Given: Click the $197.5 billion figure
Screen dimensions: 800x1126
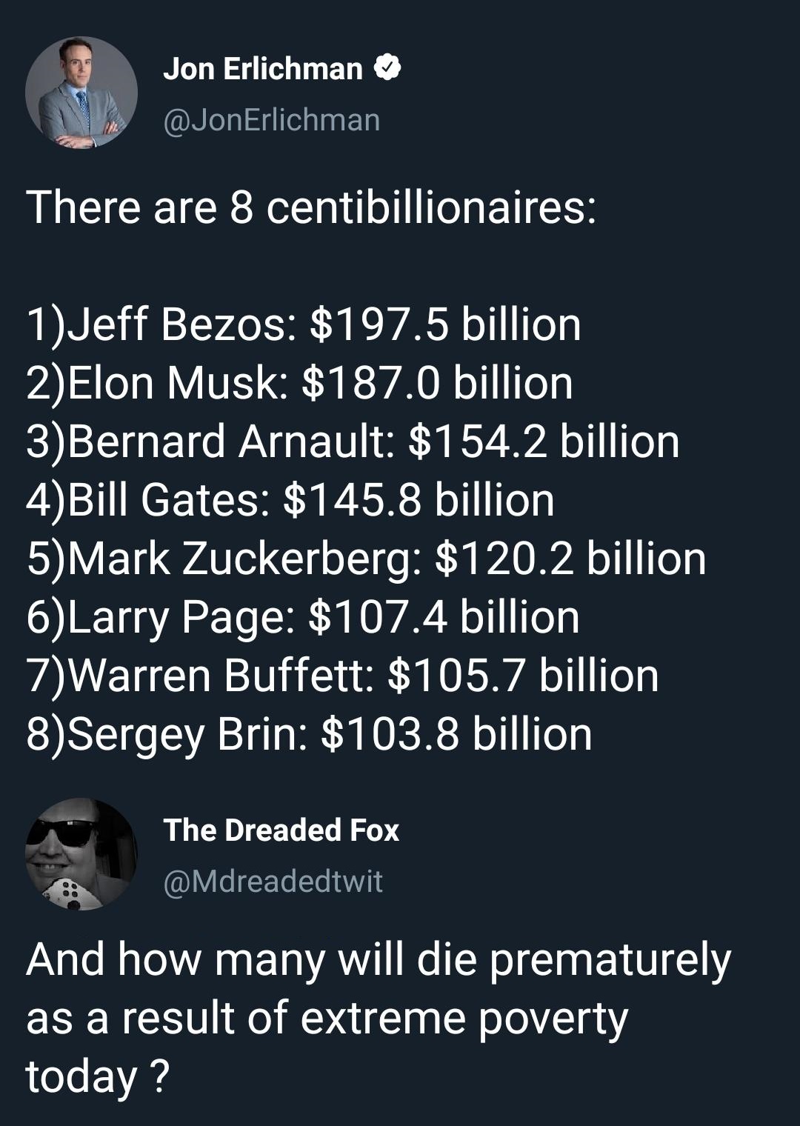Looking at the screenshot, I should pos(444,325).
